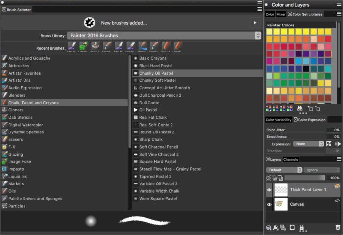Select the Color Expression tab
The image size is (343, 235).
[312, 120]
